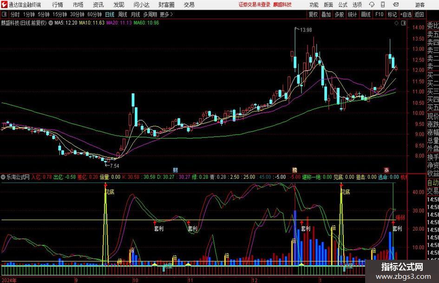The width and height of the screenshot is (439, 283).
Task: Add stock via +自选 button
Action: point(406,14)
